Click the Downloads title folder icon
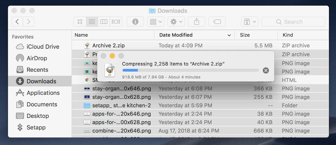This screenshot has width=336, height=145. coord(152,10)
